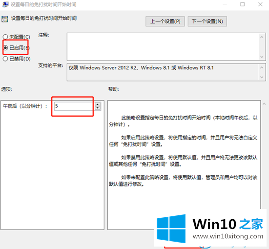
Task: Click the window title bar app icon
Action: coord(5,4)
